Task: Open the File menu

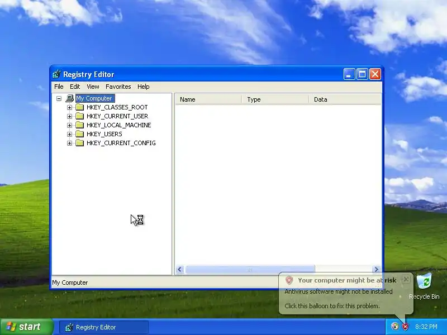Action: click(x=59, y=87)
